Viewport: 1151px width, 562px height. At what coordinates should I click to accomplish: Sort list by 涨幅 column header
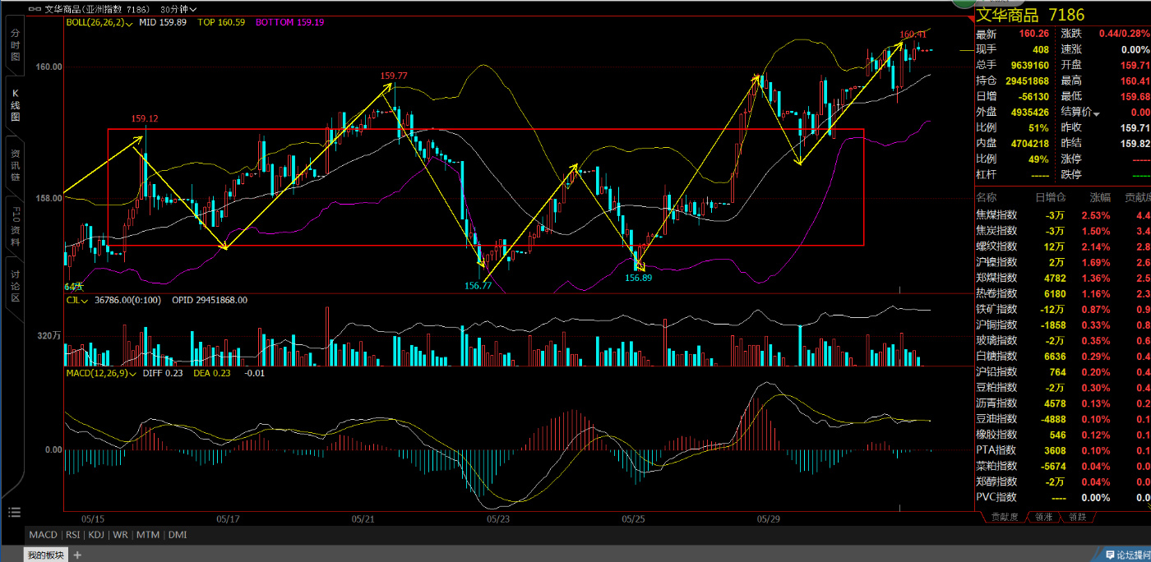point(1100,198)
